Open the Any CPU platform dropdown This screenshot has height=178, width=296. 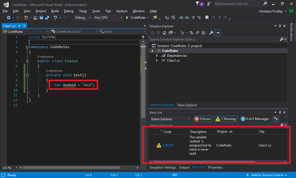pos(108,18)
